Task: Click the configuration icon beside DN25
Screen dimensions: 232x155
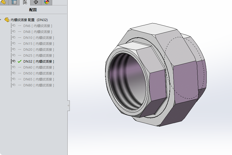Action: 13,55
